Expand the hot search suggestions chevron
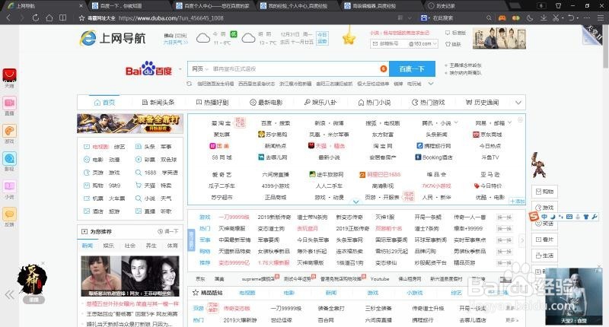The image size is (609, 327). pyautogui.click(x=431, y=84)
